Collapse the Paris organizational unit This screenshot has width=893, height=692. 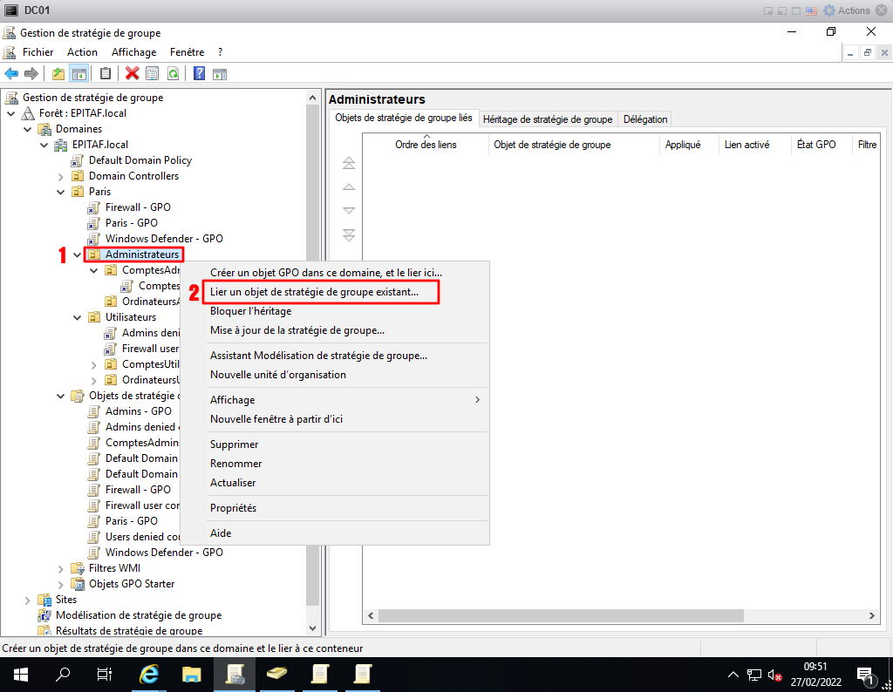click(61, 192)
